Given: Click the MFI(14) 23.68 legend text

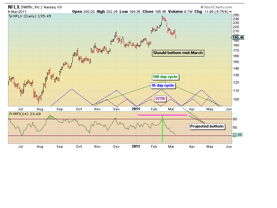Looking at the screenshot, I should point(27,114).
